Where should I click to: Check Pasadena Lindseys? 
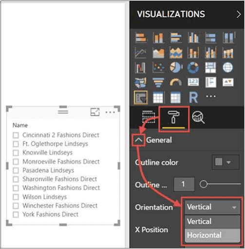coord(16,170)
